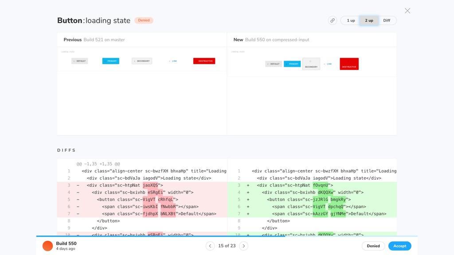Click the Build 550 label in footer

pyautogui.click(x=67, y=243)
